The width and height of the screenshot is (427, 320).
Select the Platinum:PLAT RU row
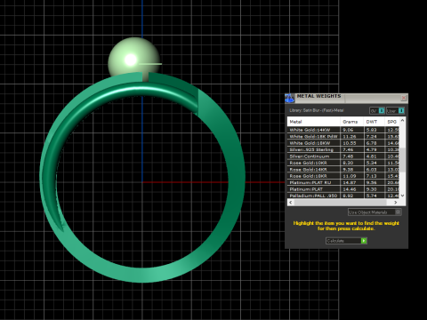(x=343, y=182)
